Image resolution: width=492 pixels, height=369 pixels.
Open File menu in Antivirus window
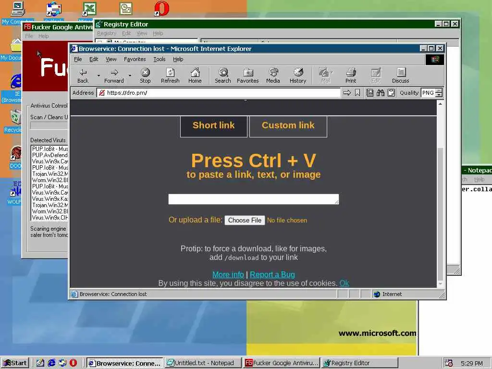coord(29,36)
